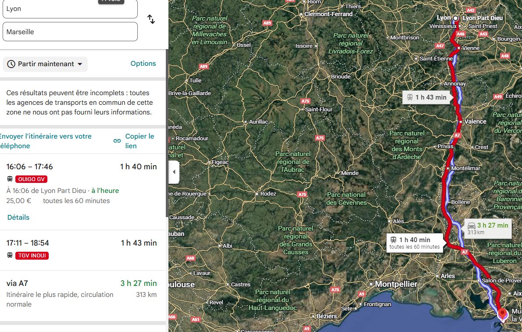Screen dimensions: 522x332
Task: Click the Rodez label on map
Action: click(268, 193)
